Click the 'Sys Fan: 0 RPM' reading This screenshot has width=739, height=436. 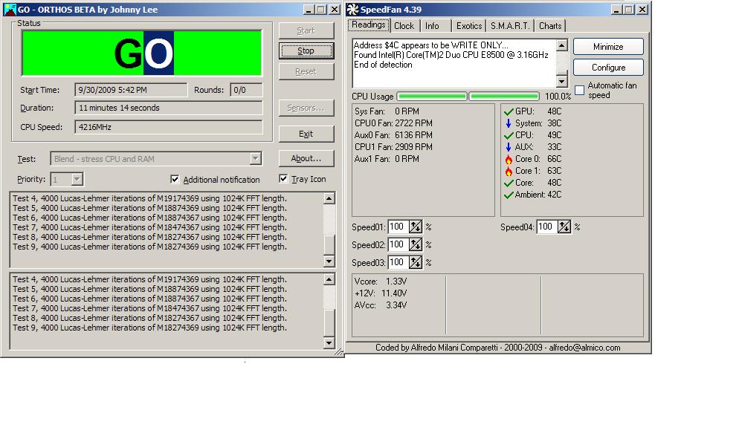click(387, 111)
